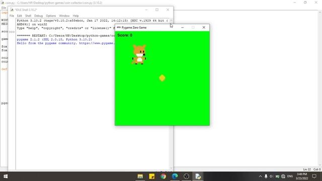Open the Options menu in IDLE Shell
The image size is (322, 181).
pos(51,16)
